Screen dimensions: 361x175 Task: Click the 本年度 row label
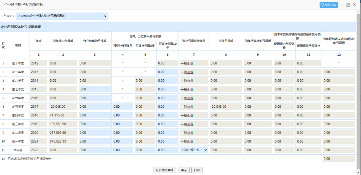(18, 150)
